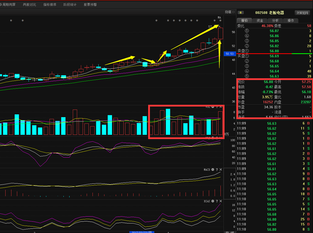Open the 分析 analysis tab
The width and height of the screenshot is (313, 233).
tap(275, 21)
